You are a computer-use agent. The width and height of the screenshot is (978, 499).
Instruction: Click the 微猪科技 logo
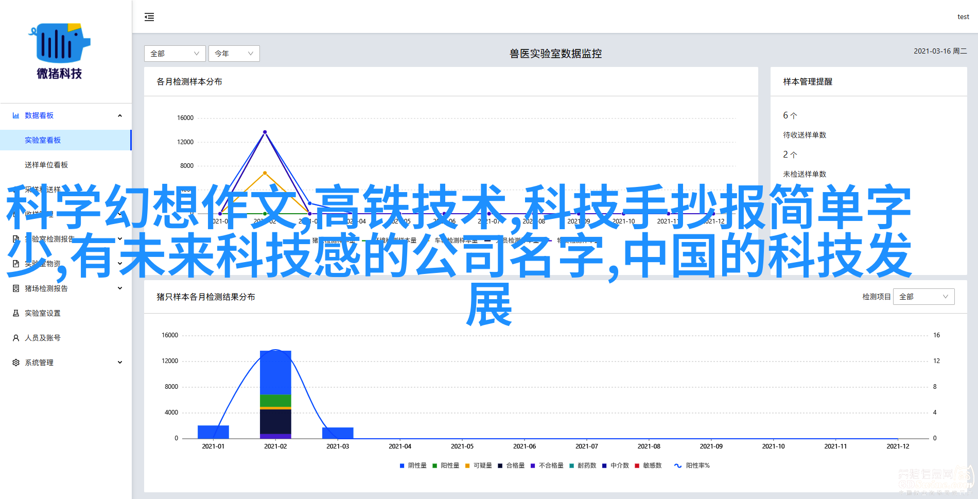coord(59,51)
